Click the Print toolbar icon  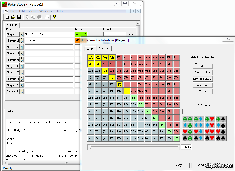coord(47,17)
